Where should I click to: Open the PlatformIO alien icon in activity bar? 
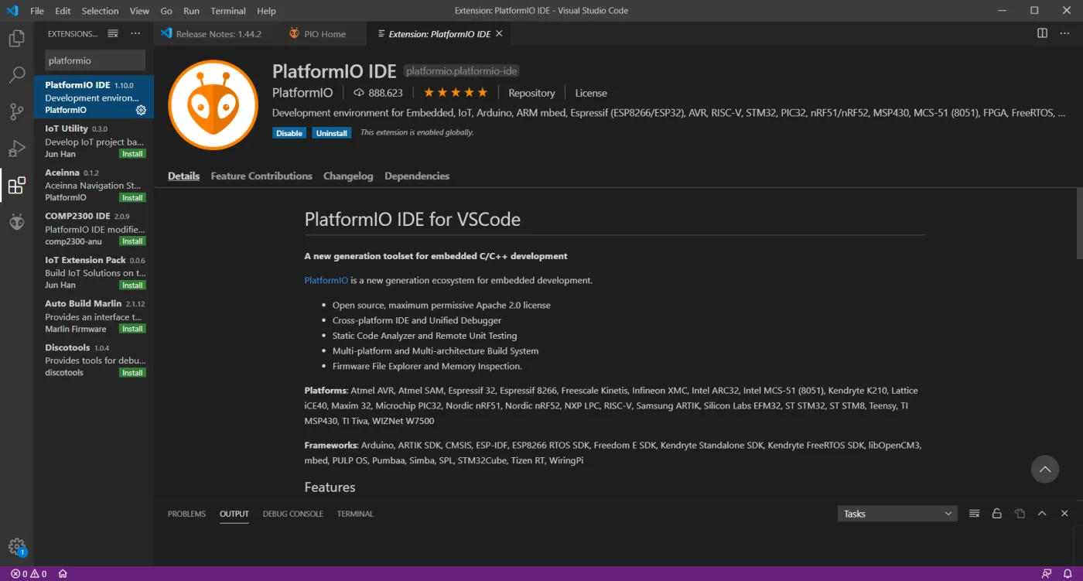16,223
